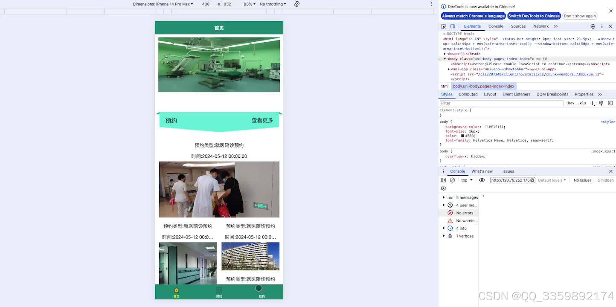Click Don't show again button
This screenshot has height=307, width=616.
coord(580,16)
